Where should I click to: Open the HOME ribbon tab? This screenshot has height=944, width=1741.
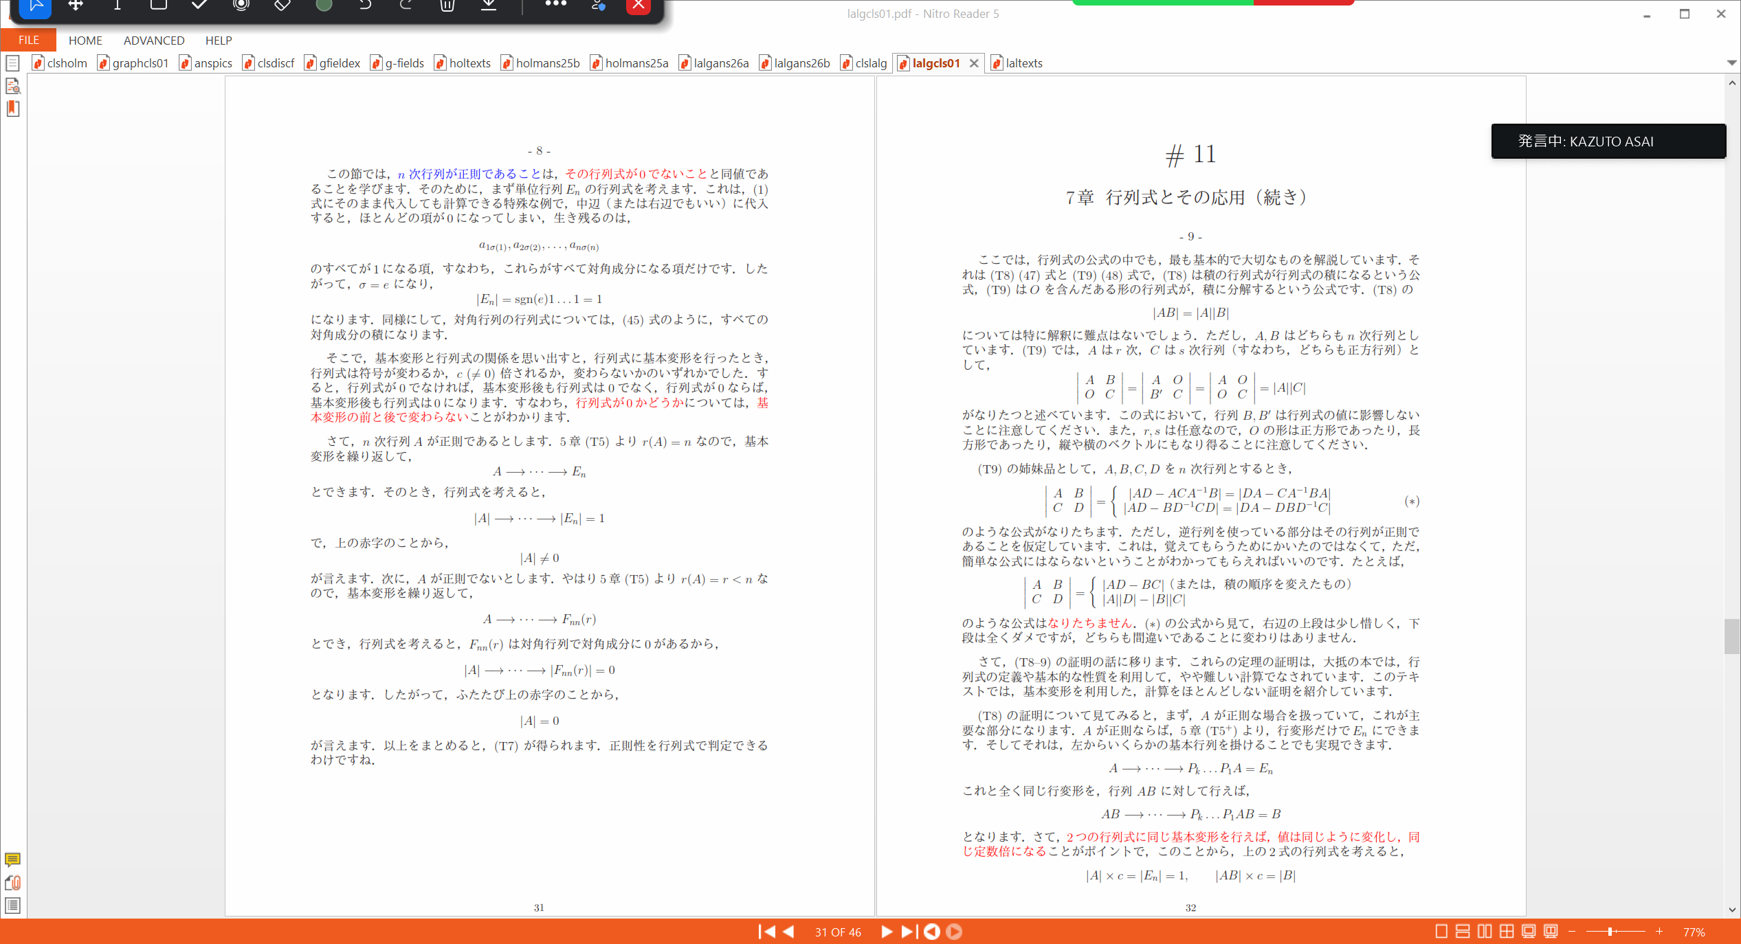click(x=85, y=40)
